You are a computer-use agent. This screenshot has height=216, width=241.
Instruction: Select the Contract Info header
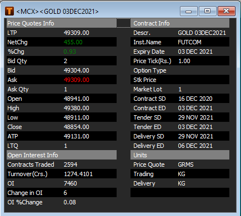click(x=180, y=23)
